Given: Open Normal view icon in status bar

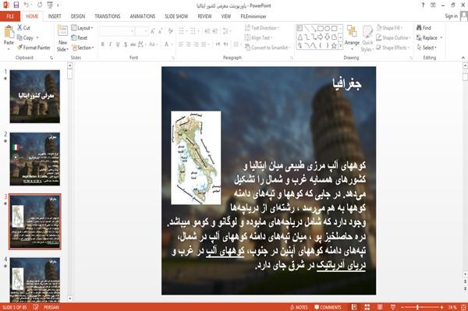Looking at the screenshot, I should coord(354,307).
